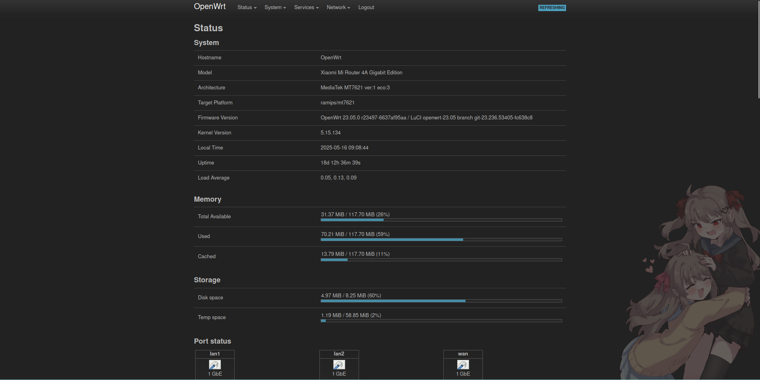Expand the System menu in navbar
The height and width of the screenshot is (380, 760).
coord(275,8)
